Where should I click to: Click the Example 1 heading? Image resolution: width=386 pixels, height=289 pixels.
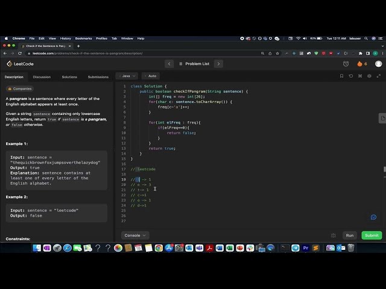(17, 144)
